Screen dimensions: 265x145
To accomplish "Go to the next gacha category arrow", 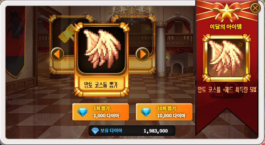I will [142, 54].
